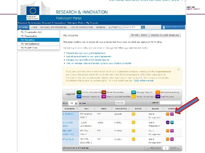Click the PC role icon in ETNA PLUS row

[x=133, y=139]
